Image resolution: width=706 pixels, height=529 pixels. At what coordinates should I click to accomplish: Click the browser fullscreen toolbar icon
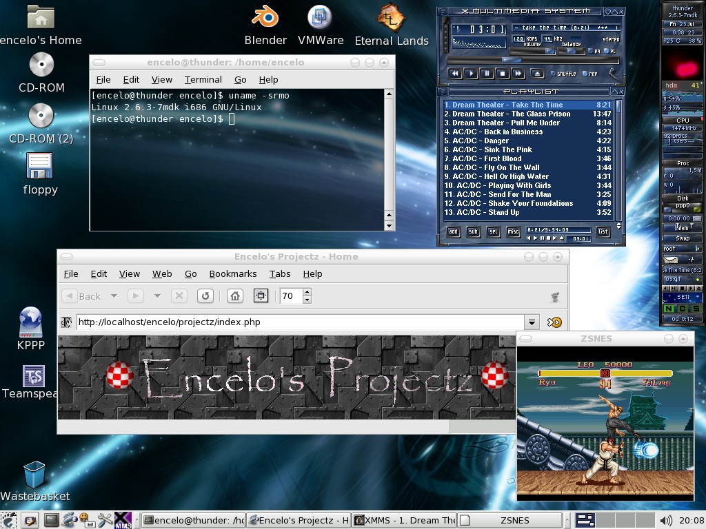(x=261, y=296)
